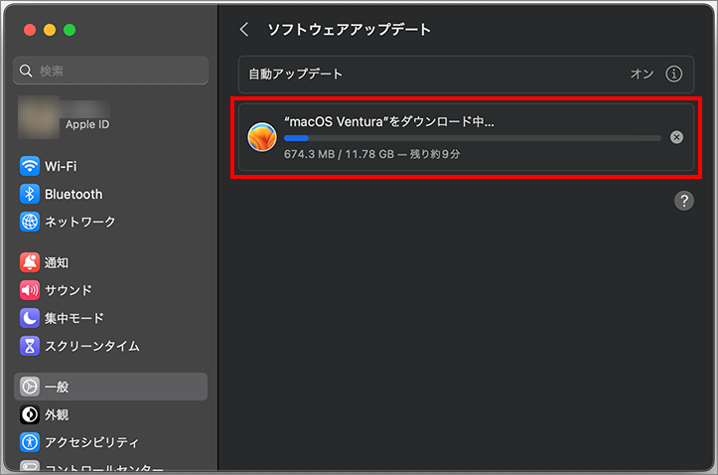Click the macOS Ventura installer icon
The image size is (718, 475).
click(262, 137)
